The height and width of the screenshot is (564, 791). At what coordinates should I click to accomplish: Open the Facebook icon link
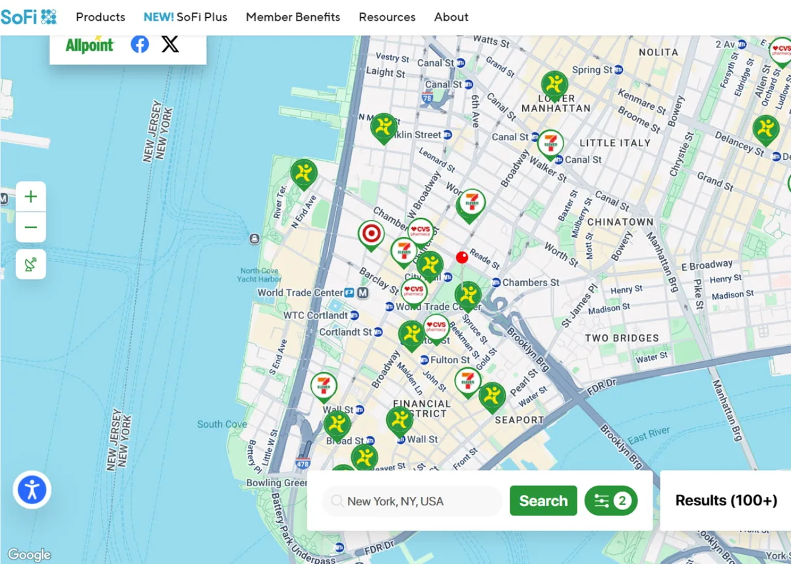pyautogui.click(x=140, y=44)
